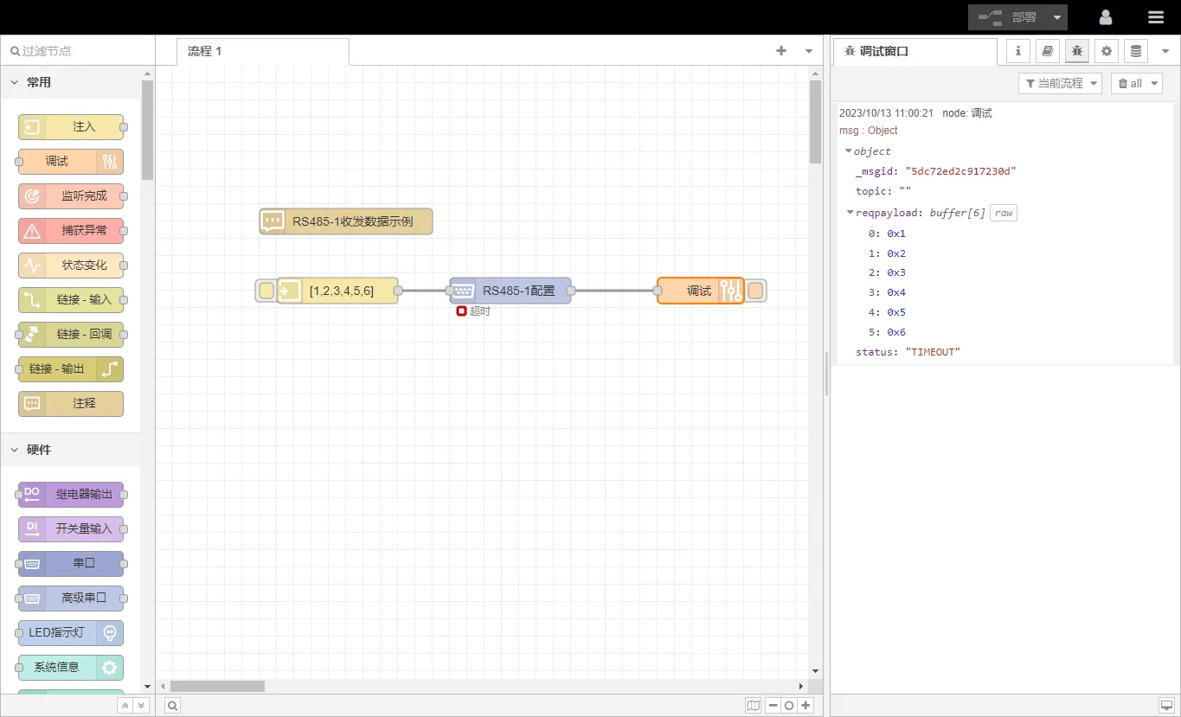Screen dimensions: 1181x717
Task: Collapse the 硬件 palette category
Action: (15, 450)
